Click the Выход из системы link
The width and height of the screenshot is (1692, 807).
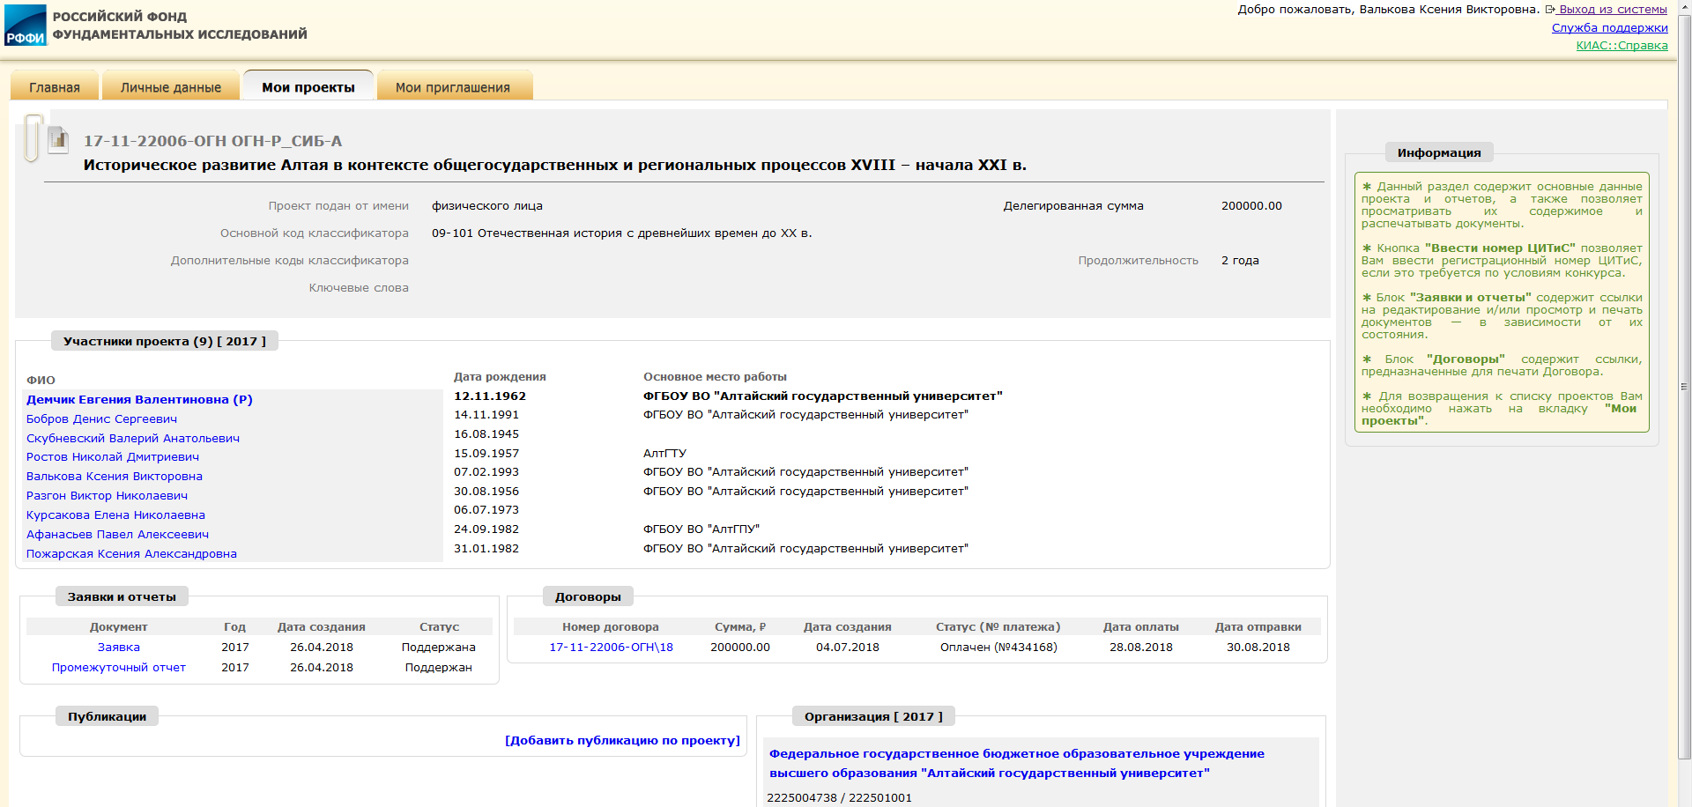pos(1612,10)
